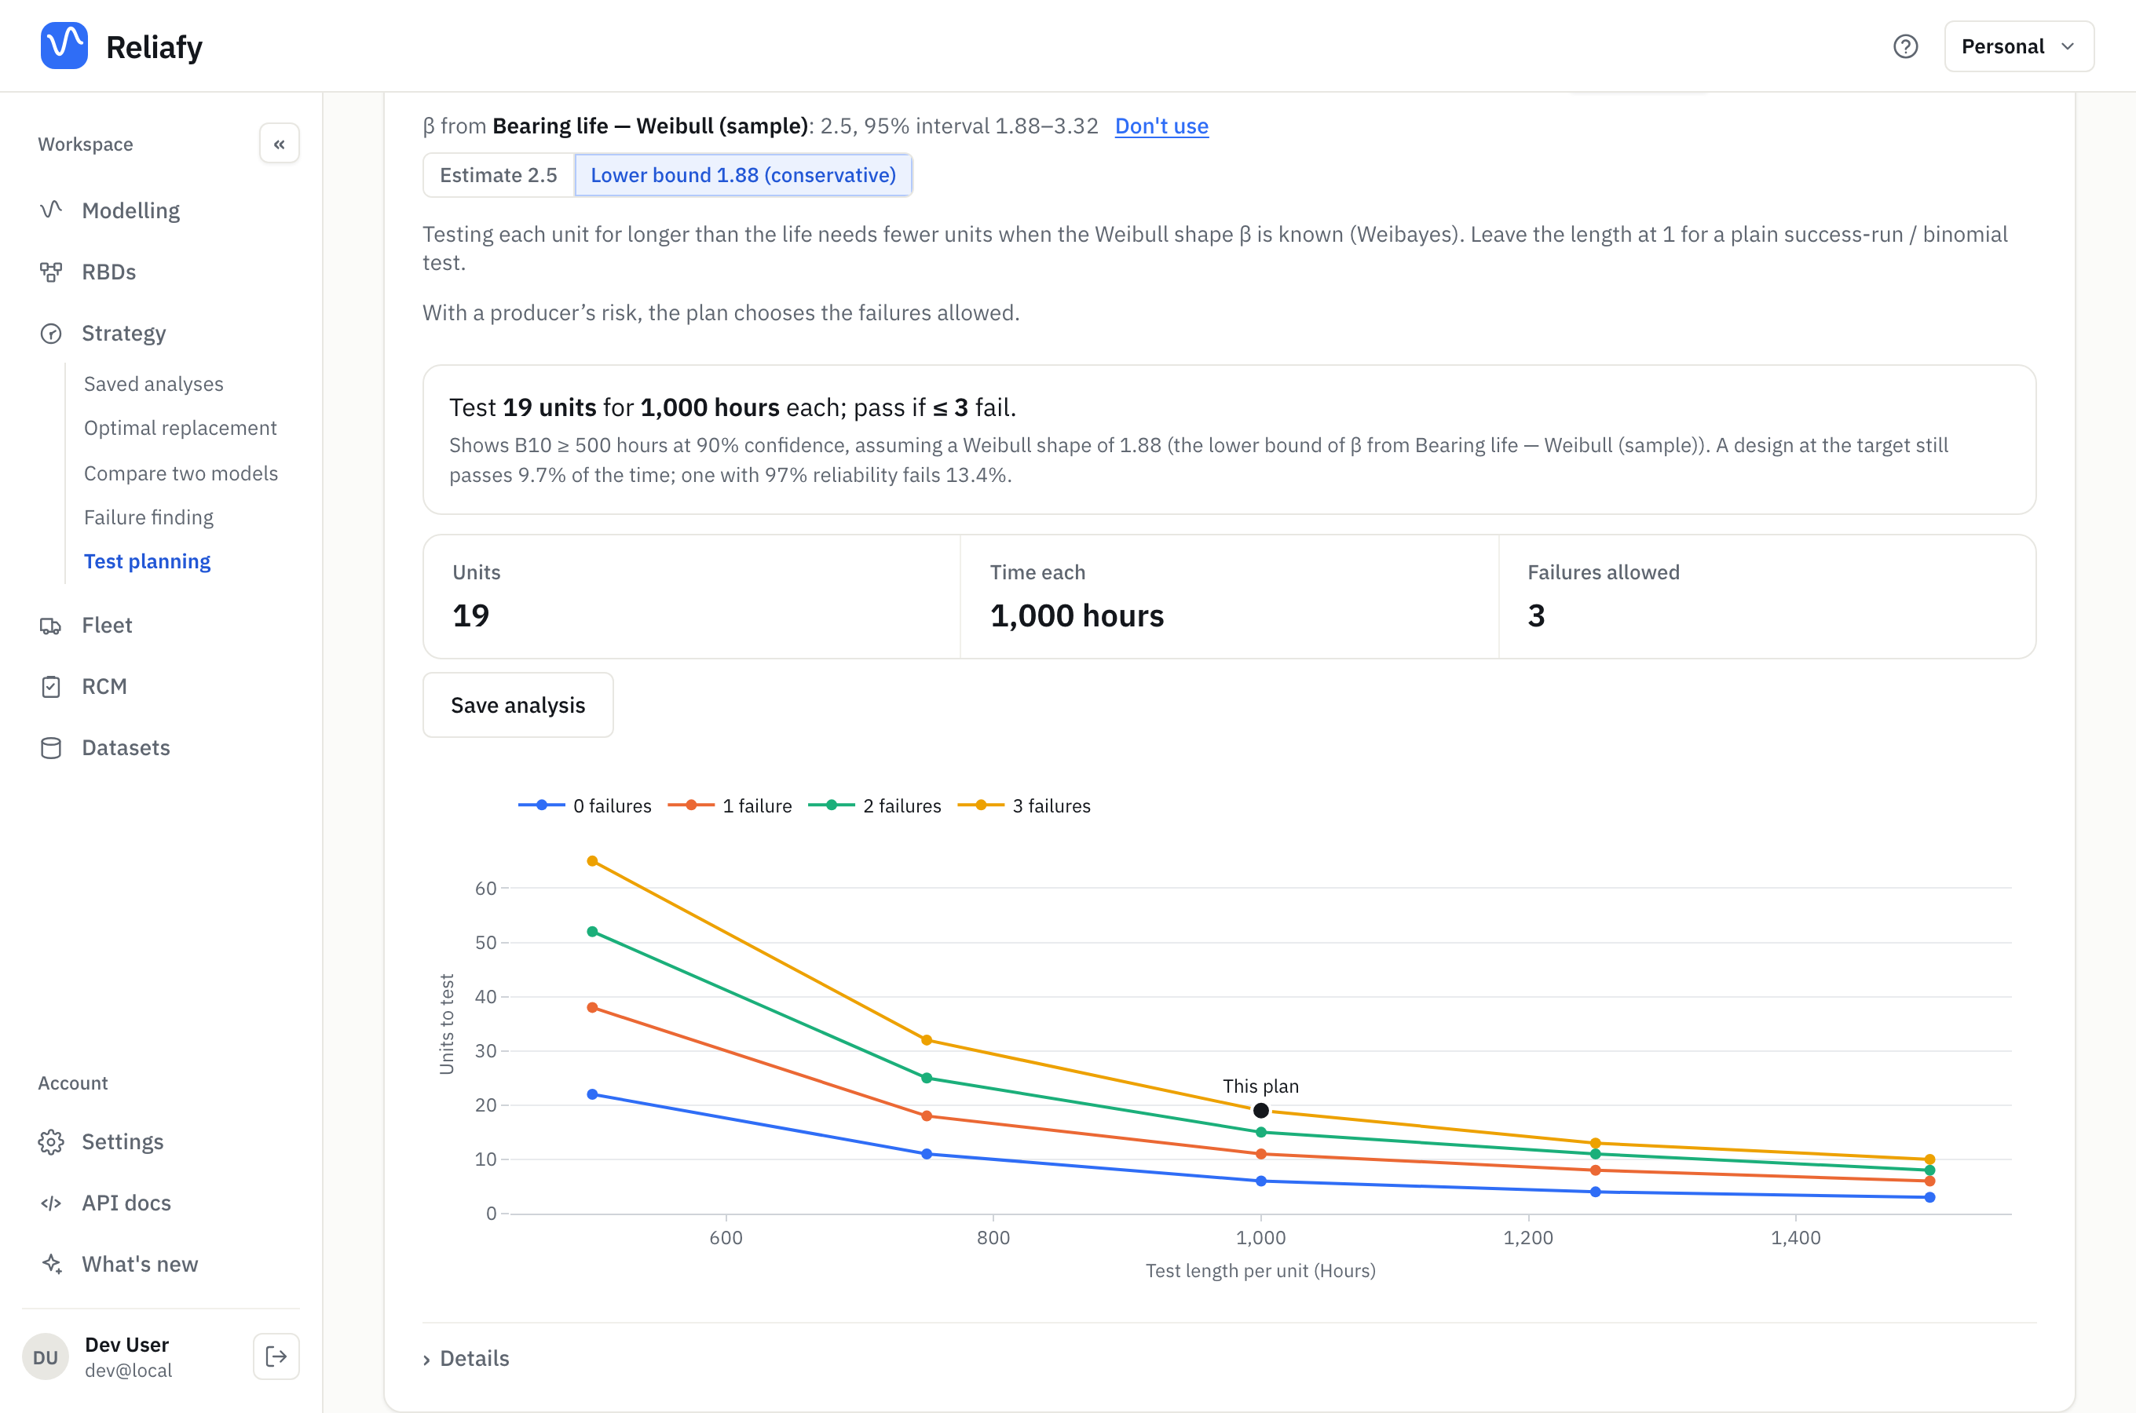Image resolution: width=2136 pixels, height=1413 pixels.
Task: Navigate to Failure finding
Action: pos(148,517)
